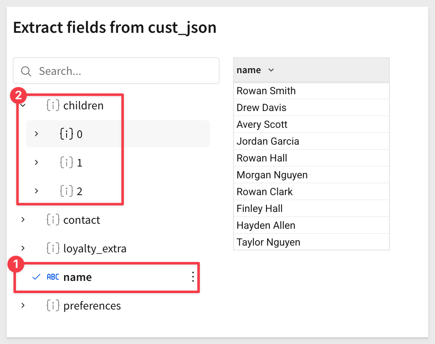This screenshot has height=344, width=435.
Task: Select the loyalty_extra field label
Action: pyautogui.click(x=95, y=249)
